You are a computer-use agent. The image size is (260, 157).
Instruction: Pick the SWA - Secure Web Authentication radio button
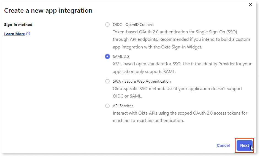coord(107,81)
